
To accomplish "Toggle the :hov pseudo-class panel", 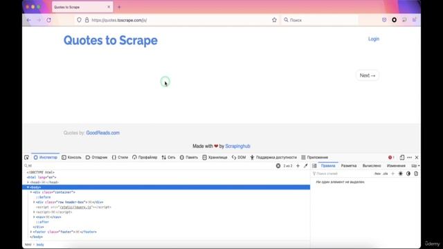I will pyautogui.click(x=377, y=174).
